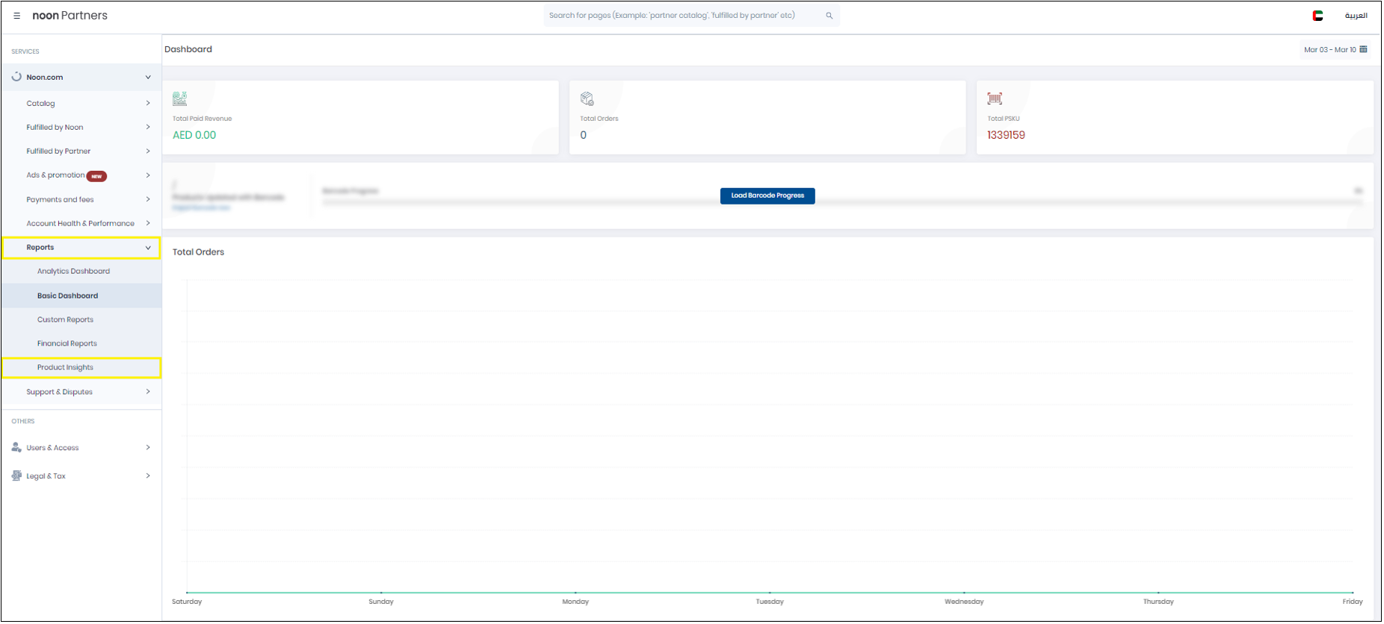Collapse the Noon.com services section
The image size is (1384, 624).
[x=147, y=78]
